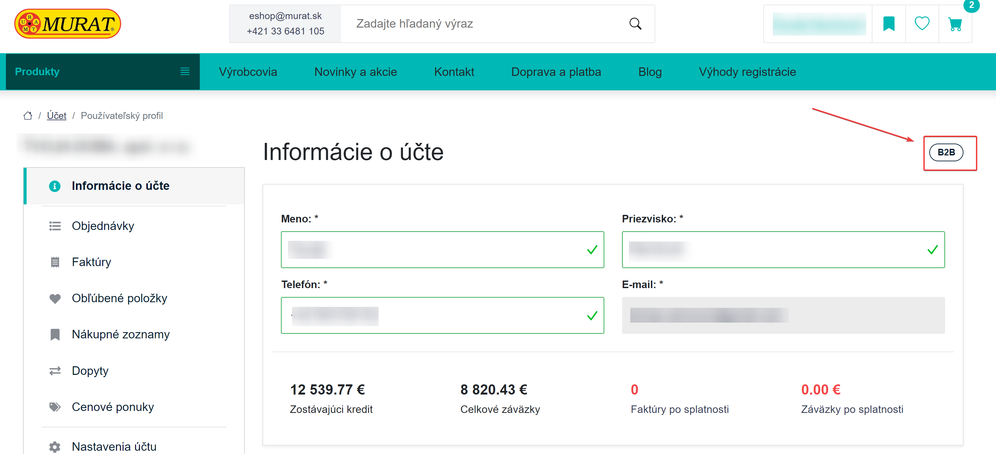Open the shopping cart icon

pyautogui.click(x=955, y=24)
